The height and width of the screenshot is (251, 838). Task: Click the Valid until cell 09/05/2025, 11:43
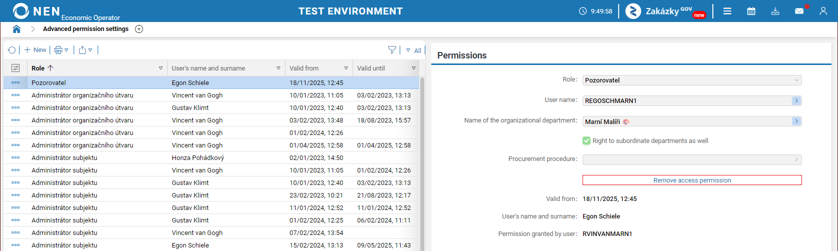click(x=384, y=245)
